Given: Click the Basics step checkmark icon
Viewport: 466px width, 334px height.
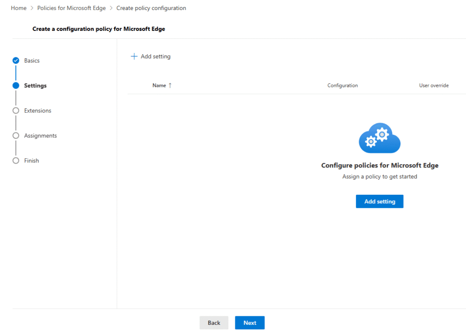Looking at the screenshot, I should [x=16, y=61].
